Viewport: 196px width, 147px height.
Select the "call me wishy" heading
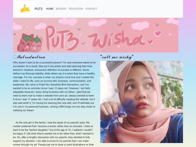pos(117,57)
